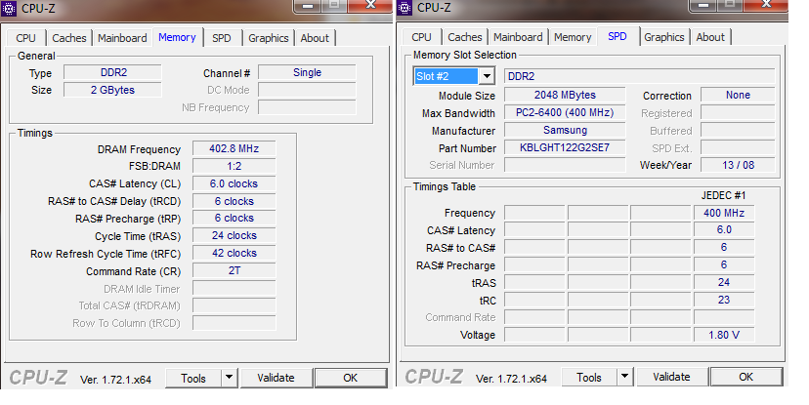Viewport: 809px width, 405px height.
Task: Open the Caches tab in left window
Action: (69, 38)
